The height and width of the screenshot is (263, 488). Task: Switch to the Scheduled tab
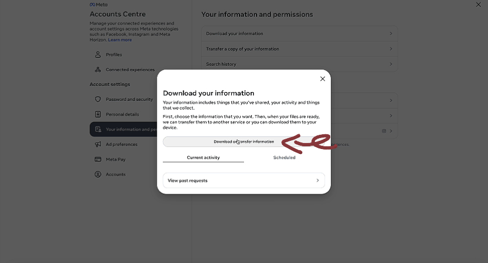(x=284, y=158)
